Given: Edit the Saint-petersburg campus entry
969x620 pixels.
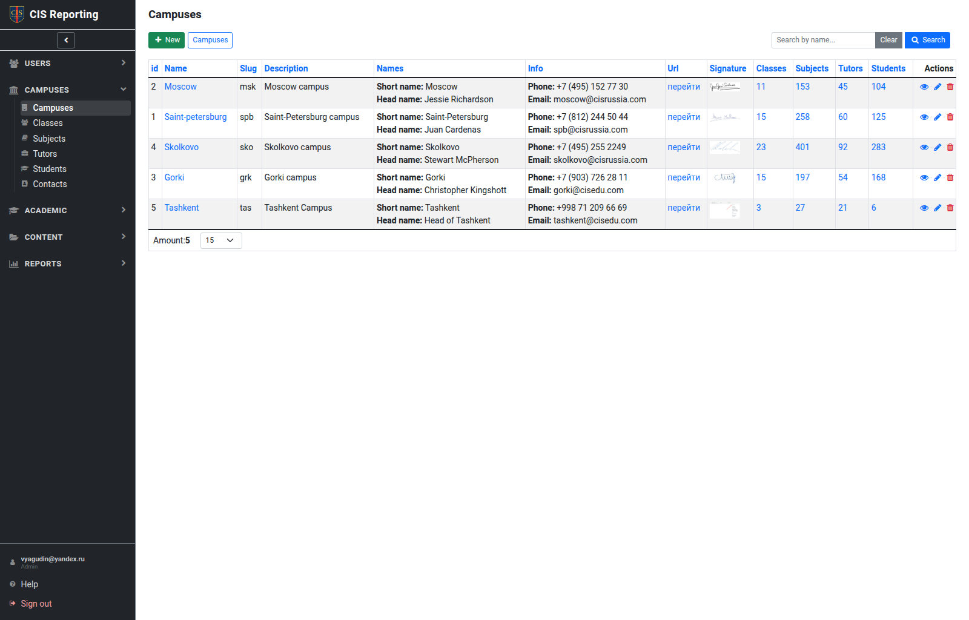Looking at the screenshot, I should click(x=938, y=117).
